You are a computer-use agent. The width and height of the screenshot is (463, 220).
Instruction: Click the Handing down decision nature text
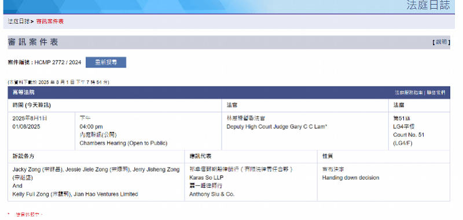pos(351,178)
